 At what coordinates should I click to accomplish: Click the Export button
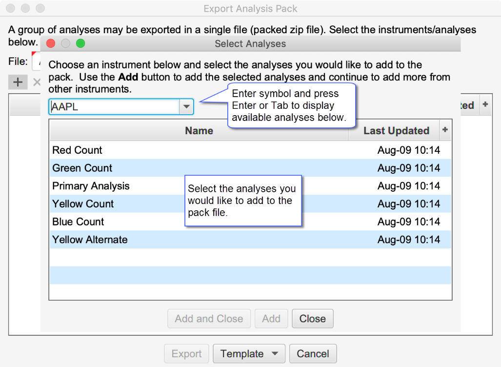186,354
